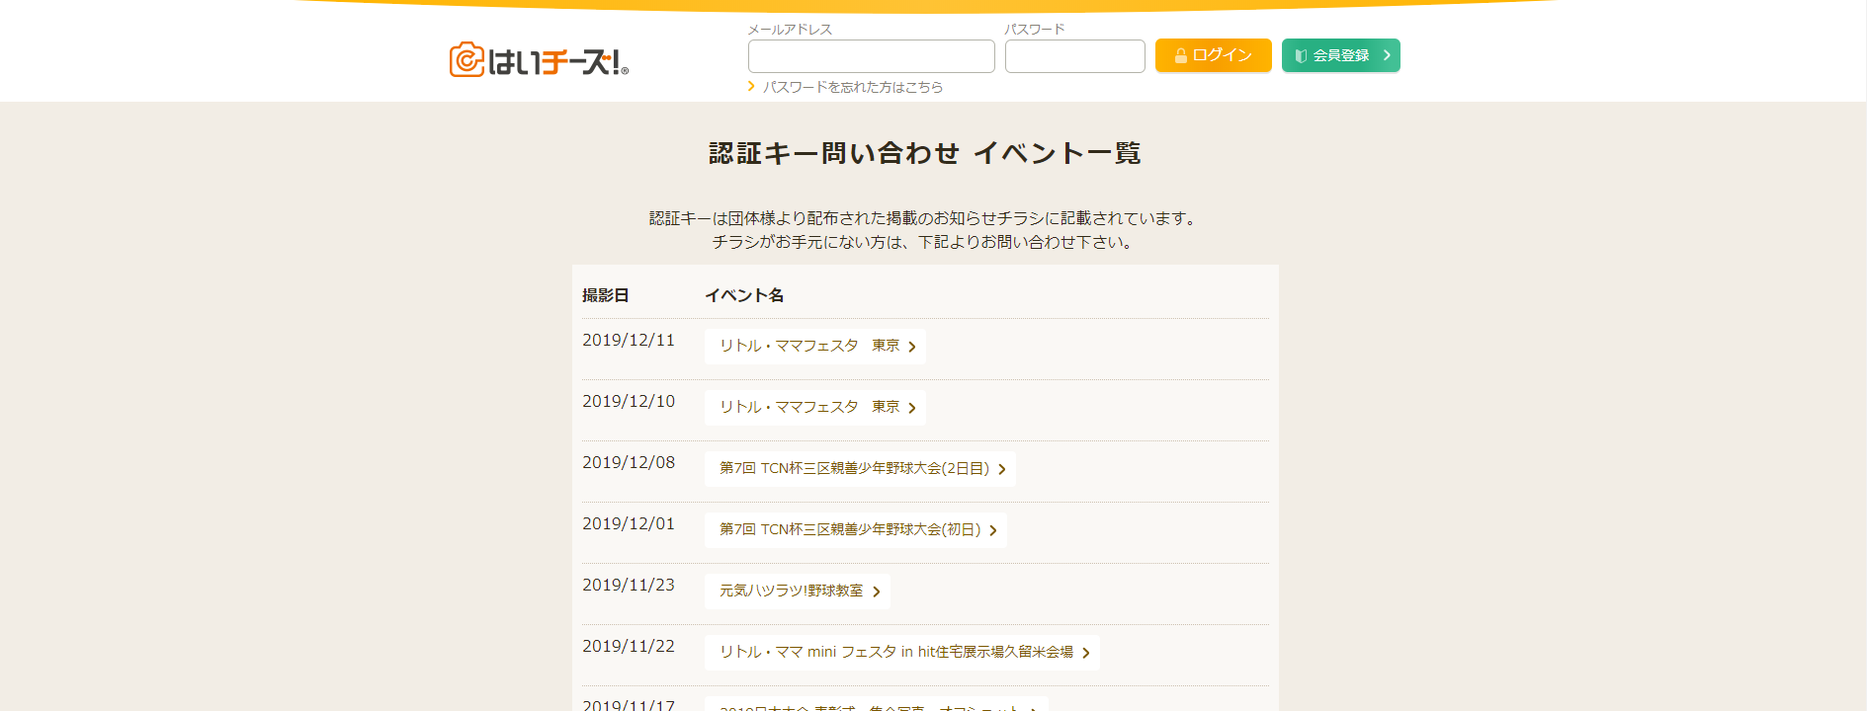
Task: Open the パスワードを忘れた方はこちら link
Action: 852,87
